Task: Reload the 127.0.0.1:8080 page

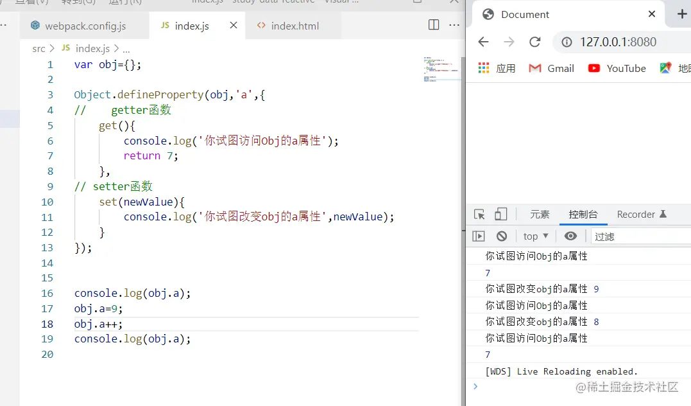Action: (535, 42)
